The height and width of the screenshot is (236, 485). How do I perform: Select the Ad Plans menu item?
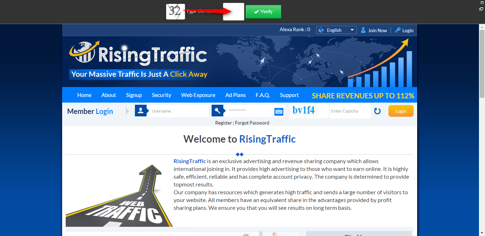pos(235,95)
